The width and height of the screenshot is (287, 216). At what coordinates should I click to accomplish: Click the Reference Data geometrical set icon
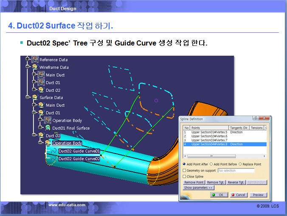[35, 60]
